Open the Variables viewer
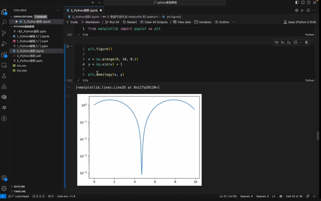 203,22
